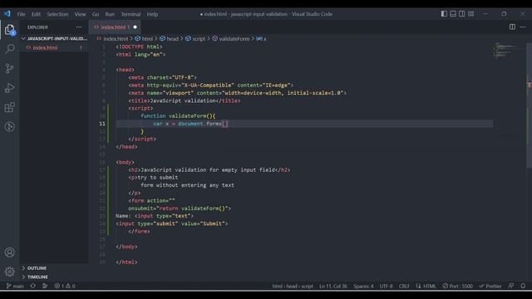The width and height of the screenshot is (532, 299).
Task: Click Synchronize Changes icon in status bar
Action: pyautogui.click(x=33, y=286)
